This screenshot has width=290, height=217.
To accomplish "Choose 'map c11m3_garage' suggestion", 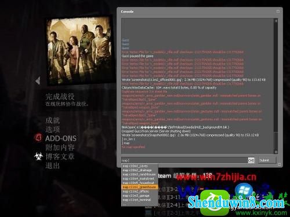I will (x=140, y=196).
